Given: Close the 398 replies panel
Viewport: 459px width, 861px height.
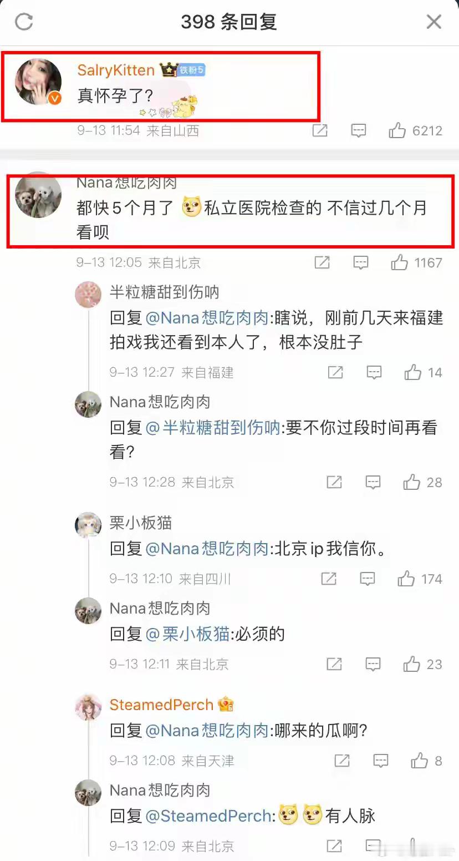Looking at the screenshot, I should 433,22.
